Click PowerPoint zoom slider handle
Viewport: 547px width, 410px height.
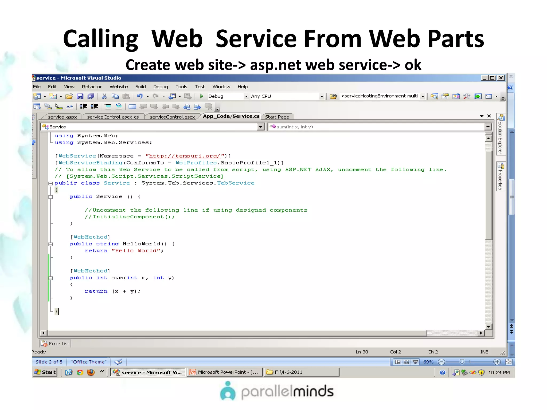(x=462, y=362)
